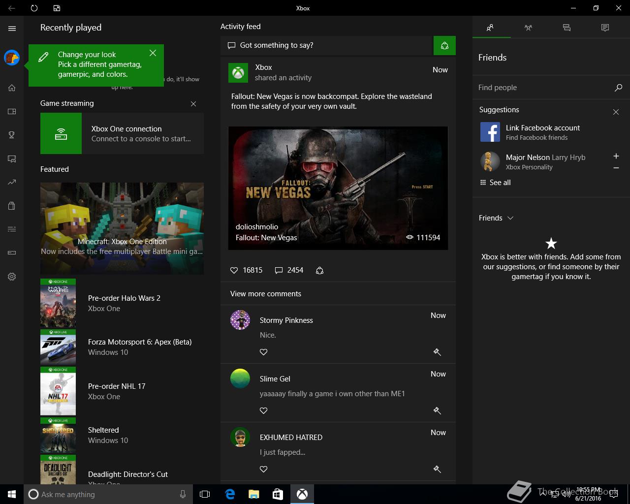Viewport: 630px width, 504px height.
Task: Click the Find people search field
Action: [541, 88]
